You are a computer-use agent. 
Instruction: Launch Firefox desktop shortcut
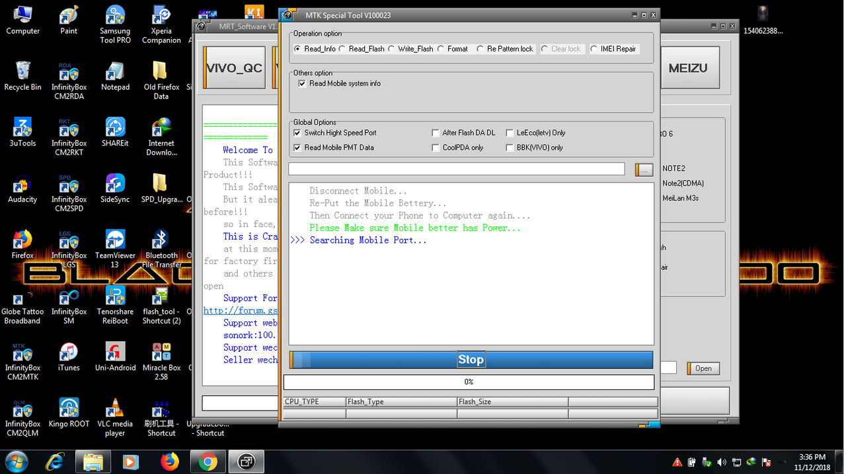point(22,244)
